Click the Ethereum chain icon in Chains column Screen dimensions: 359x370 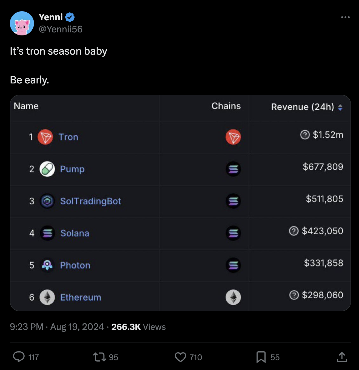click(233, 297)
